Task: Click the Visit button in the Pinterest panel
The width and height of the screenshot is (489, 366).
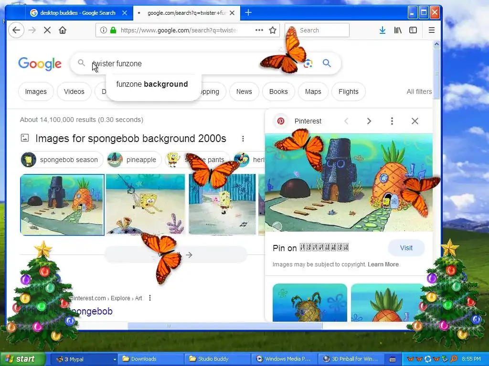Action: click(x=406, y=248)
